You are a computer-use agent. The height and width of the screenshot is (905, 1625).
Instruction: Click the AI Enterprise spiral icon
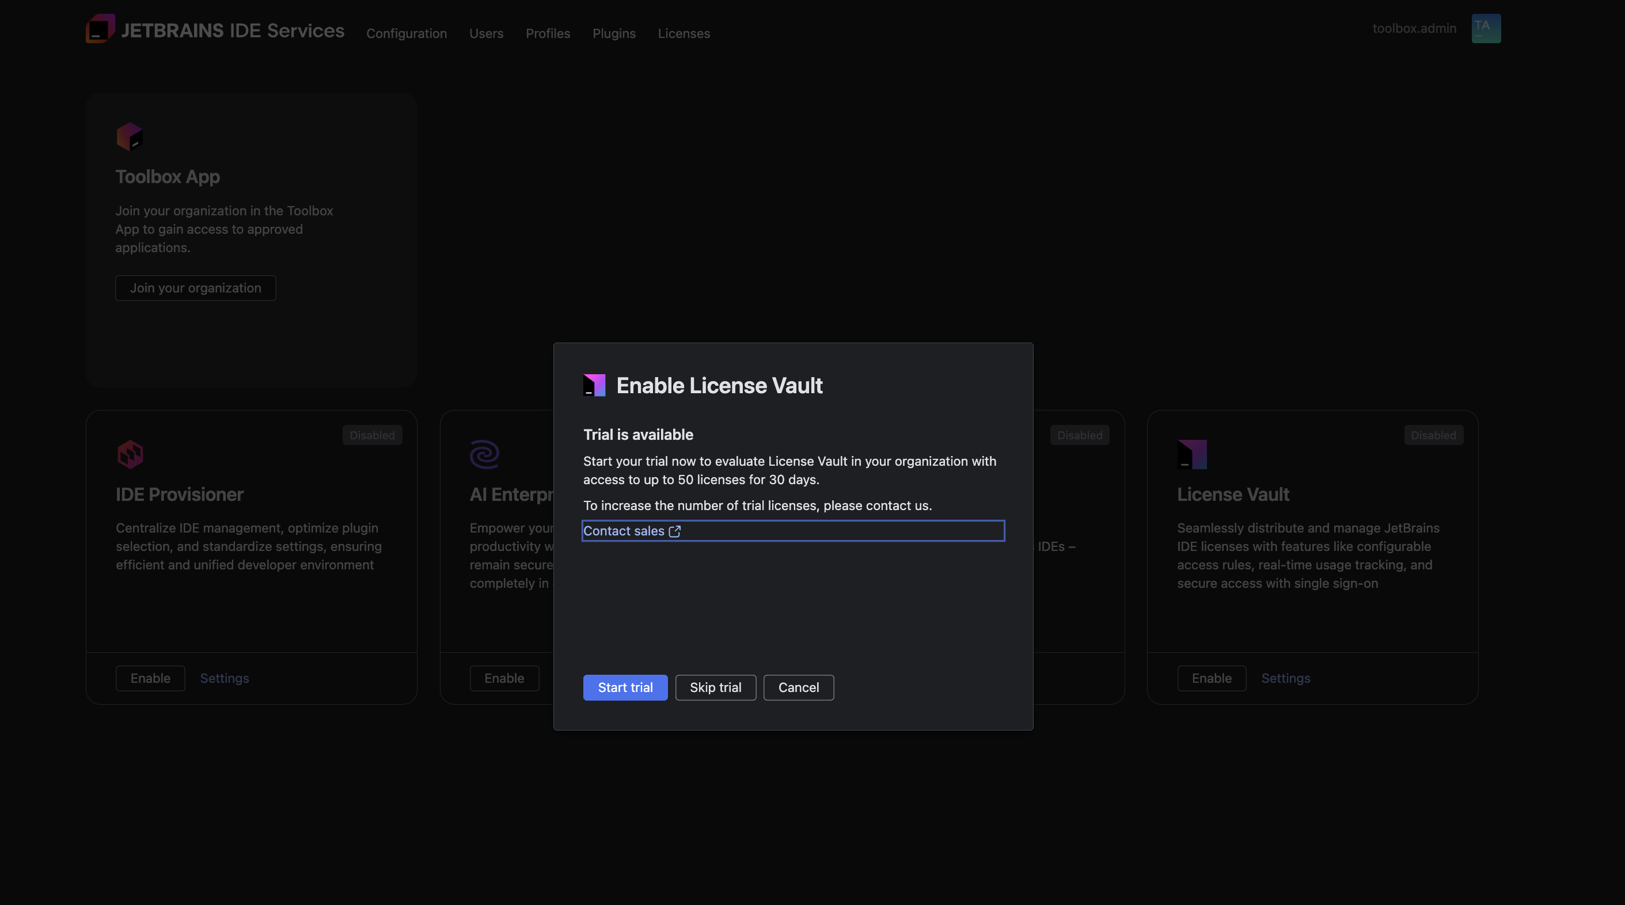click(x=484, y=454)
